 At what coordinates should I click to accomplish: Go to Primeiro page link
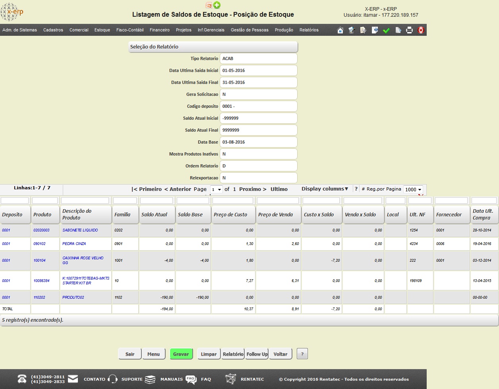(147, 189)
